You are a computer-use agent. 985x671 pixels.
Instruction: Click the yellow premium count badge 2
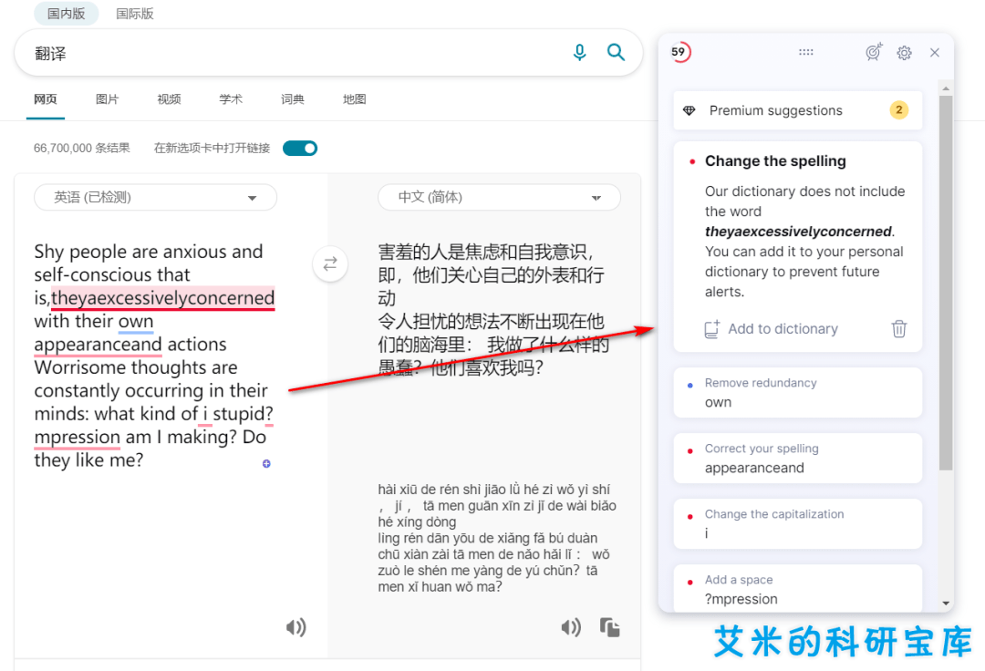pos(899,109)
